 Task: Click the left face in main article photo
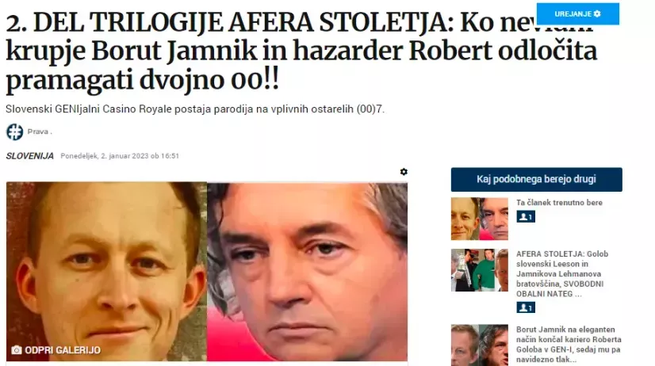(x=106, y=271)
